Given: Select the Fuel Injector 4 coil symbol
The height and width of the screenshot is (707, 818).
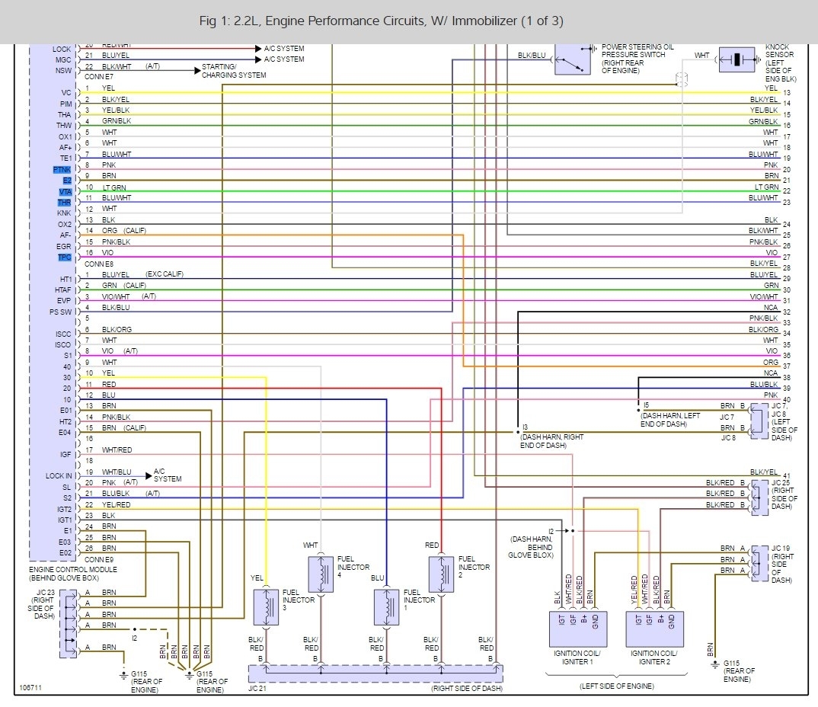Looking at the screenshot, I should pos(319,573).
